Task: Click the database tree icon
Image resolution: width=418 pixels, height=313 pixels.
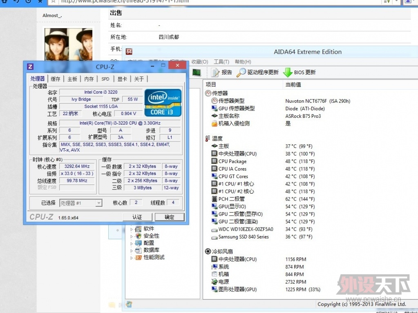Action: click(139, 250)
